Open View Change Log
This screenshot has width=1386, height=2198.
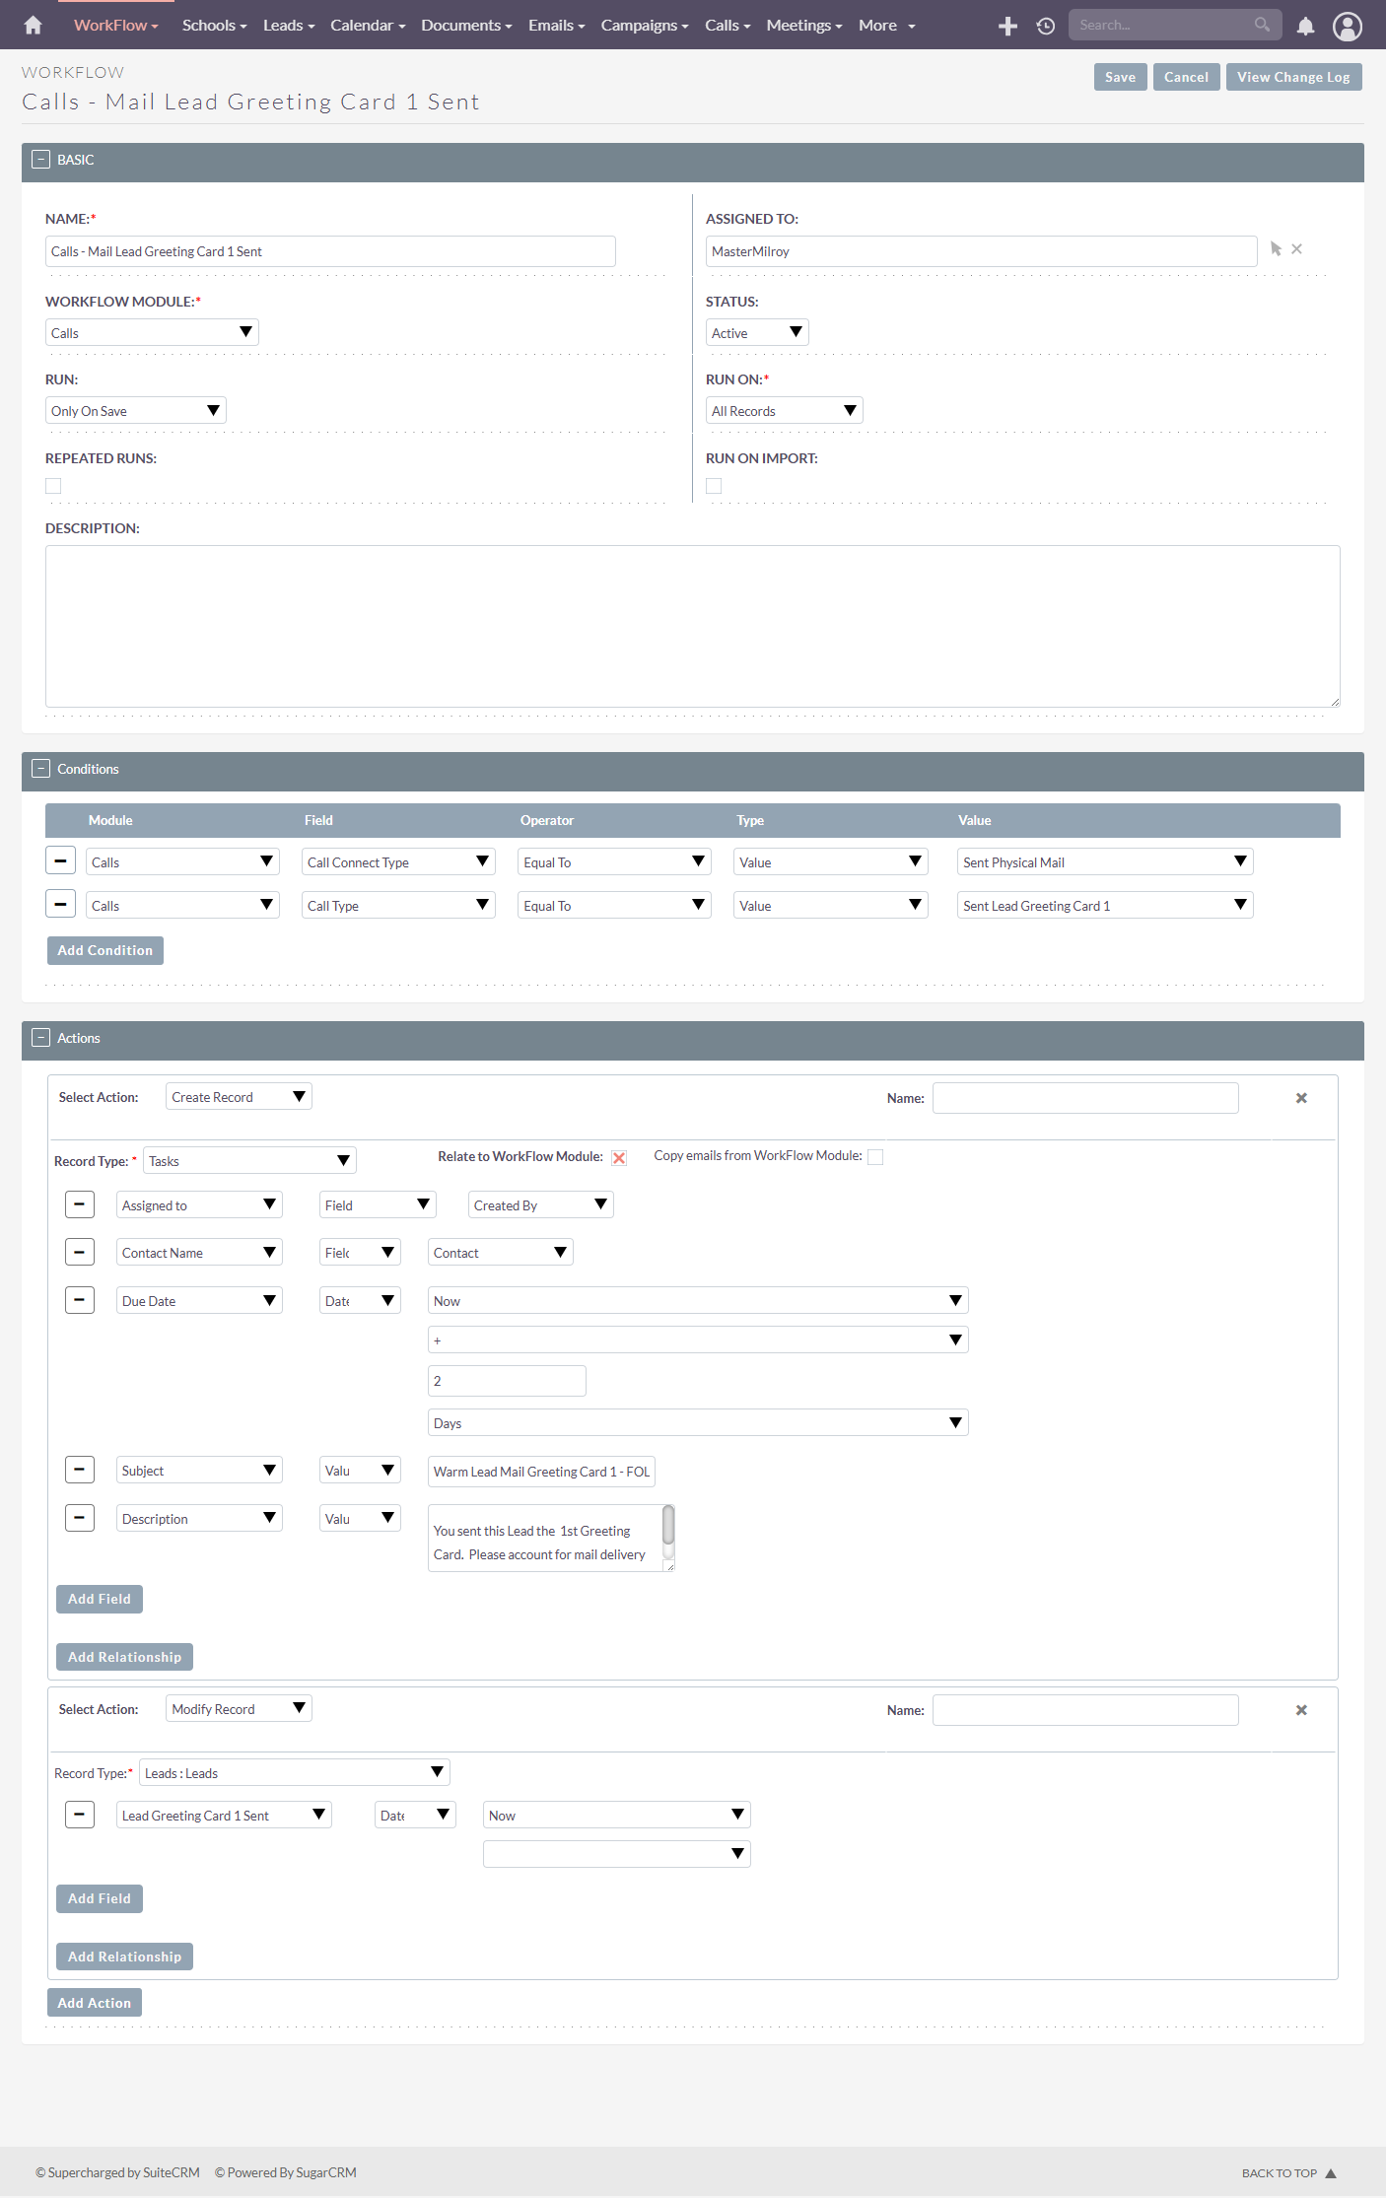click(1293, 77)
